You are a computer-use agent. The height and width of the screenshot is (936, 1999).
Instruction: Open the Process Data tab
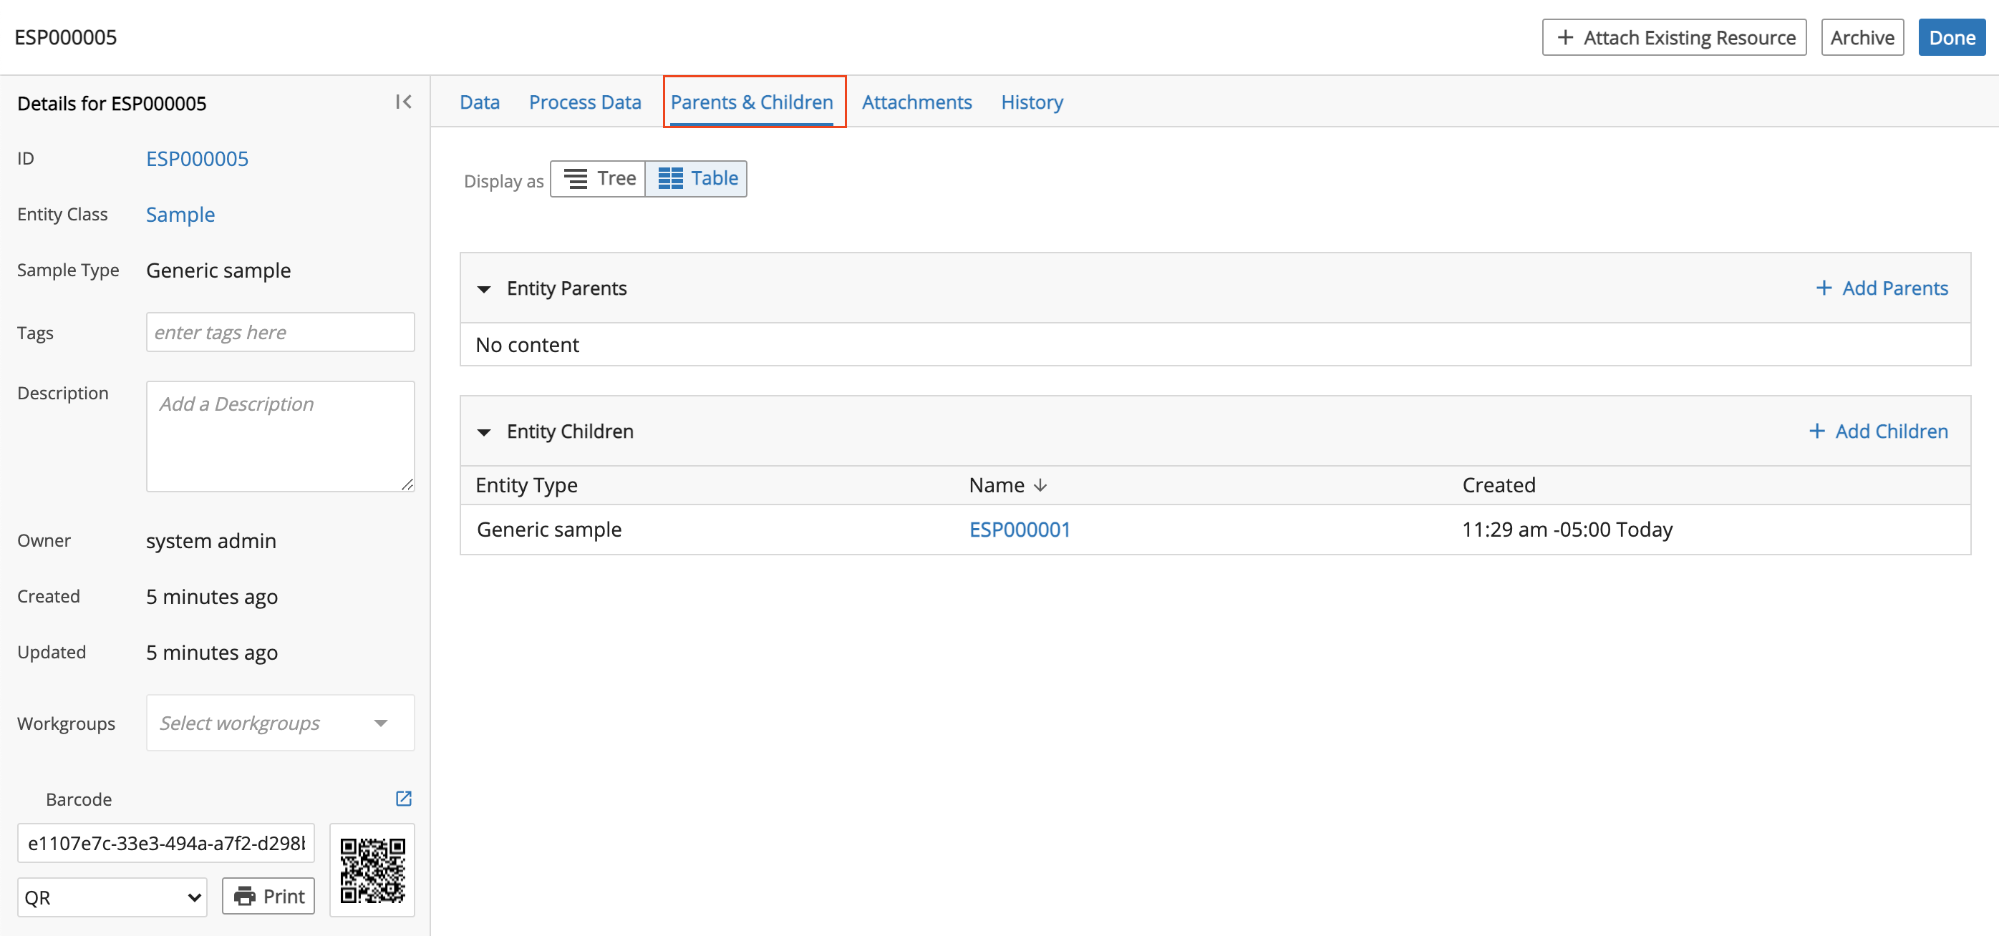tap(585, 102)
